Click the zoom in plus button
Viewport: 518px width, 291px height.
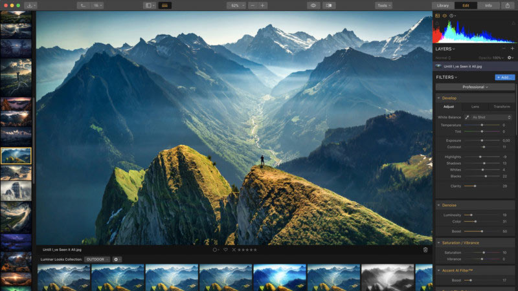(x=262, y=5)
